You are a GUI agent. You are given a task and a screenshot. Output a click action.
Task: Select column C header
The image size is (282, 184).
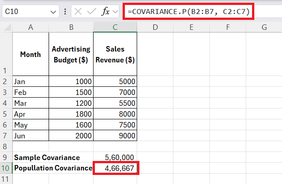click(x=115, y=27)
